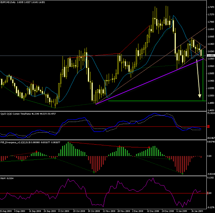
Task: Click the 0.01748 divergence scale value
Action: [211, 142]
